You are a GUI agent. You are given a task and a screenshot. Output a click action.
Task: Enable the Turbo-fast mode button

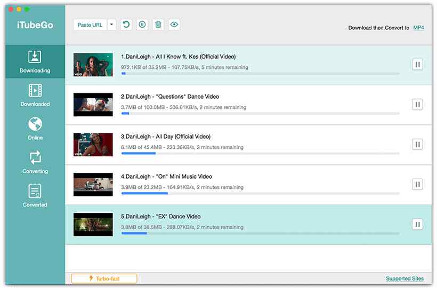(104, 278)
